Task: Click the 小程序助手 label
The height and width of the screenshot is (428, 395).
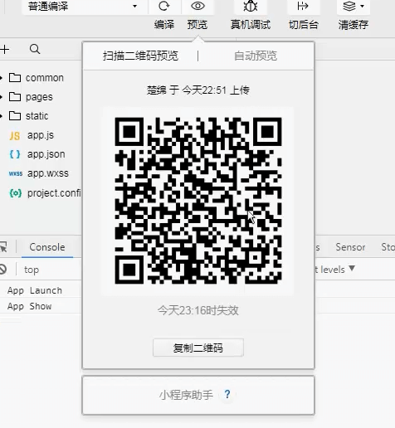Action: (186, 395)
